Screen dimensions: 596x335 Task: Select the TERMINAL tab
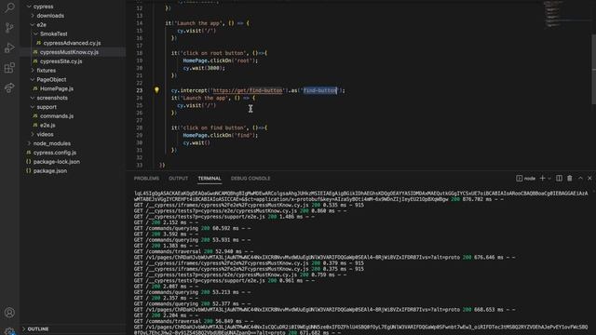point(210,178)
